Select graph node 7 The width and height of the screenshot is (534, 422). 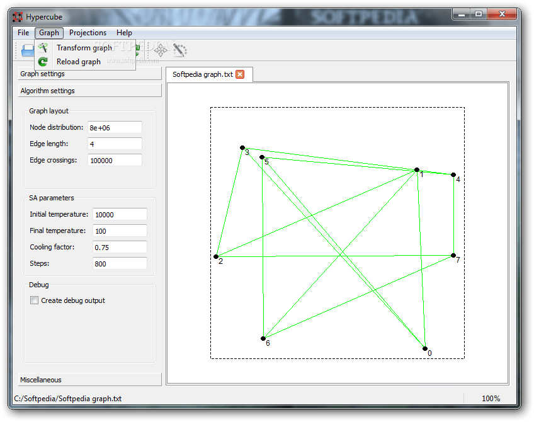pos(453,255)
